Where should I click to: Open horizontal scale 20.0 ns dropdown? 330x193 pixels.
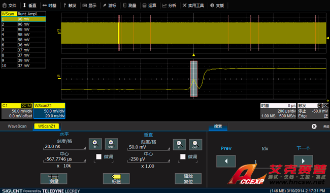pos(64,147)
